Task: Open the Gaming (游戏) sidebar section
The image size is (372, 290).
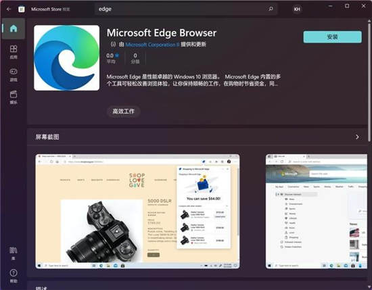Action: pyautogui.click(x=14, y=74)
